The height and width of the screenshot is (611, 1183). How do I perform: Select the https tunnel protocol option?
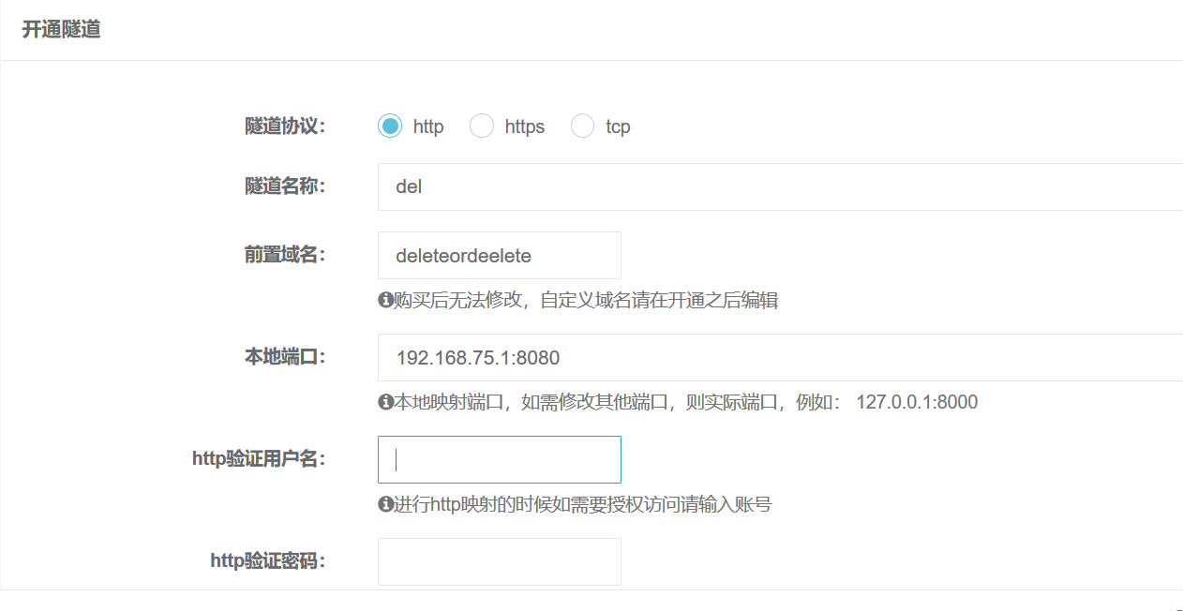coord(481,125)
